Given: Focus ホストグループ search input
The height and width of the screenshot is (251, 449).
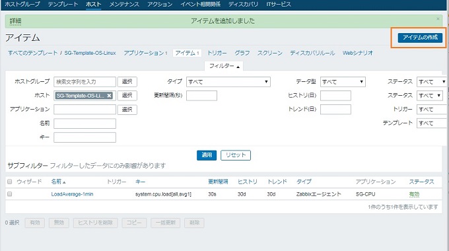Looking at the screenshot, I should 85,82.
